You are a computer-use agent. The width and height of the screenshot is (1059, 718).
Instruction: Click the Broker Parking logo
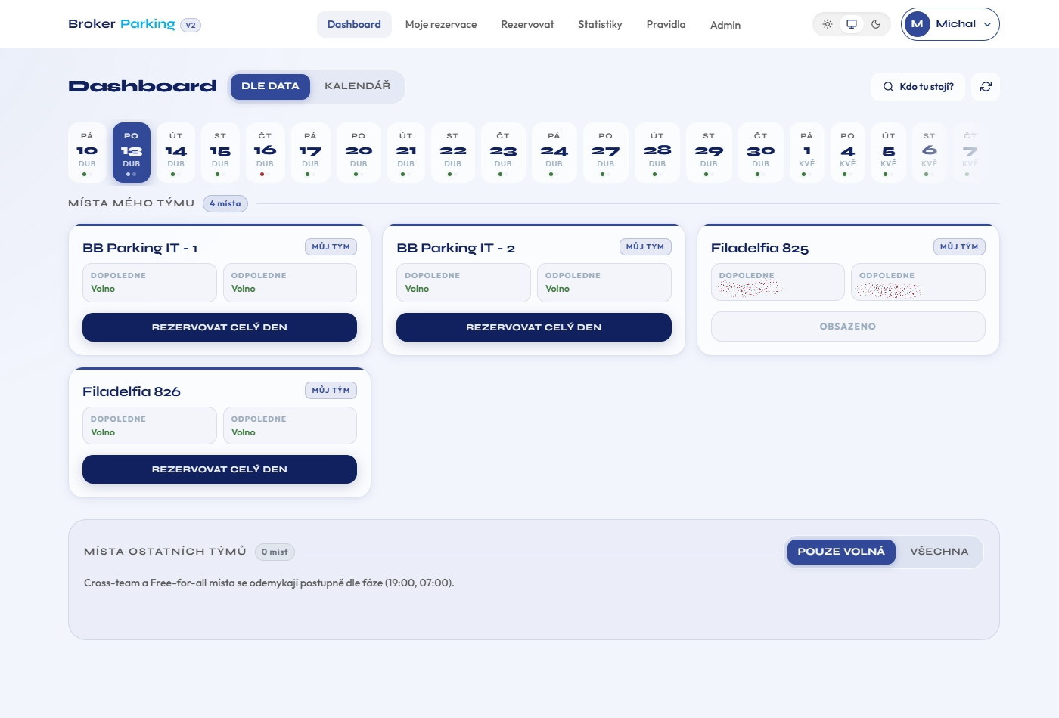121,24
